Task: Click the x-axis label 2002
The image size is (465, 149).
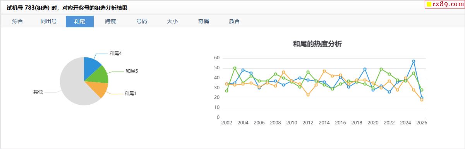Action: pos(226,123)
